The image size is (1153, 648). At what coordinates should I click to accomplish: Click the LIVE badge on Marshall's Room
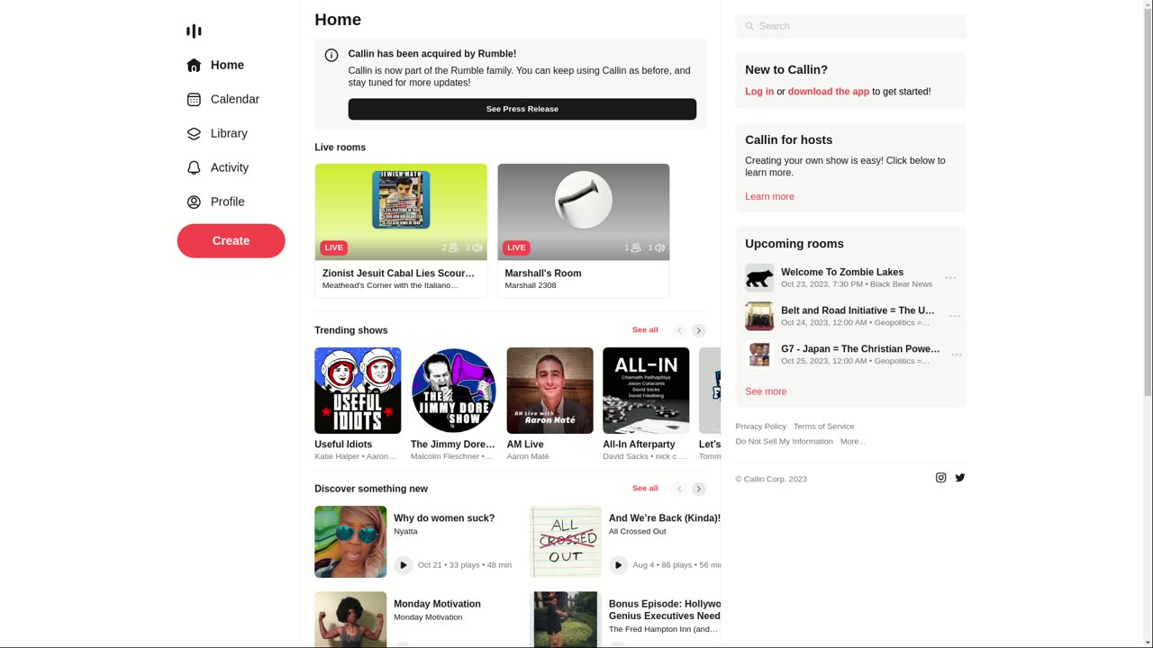point(516,247)
